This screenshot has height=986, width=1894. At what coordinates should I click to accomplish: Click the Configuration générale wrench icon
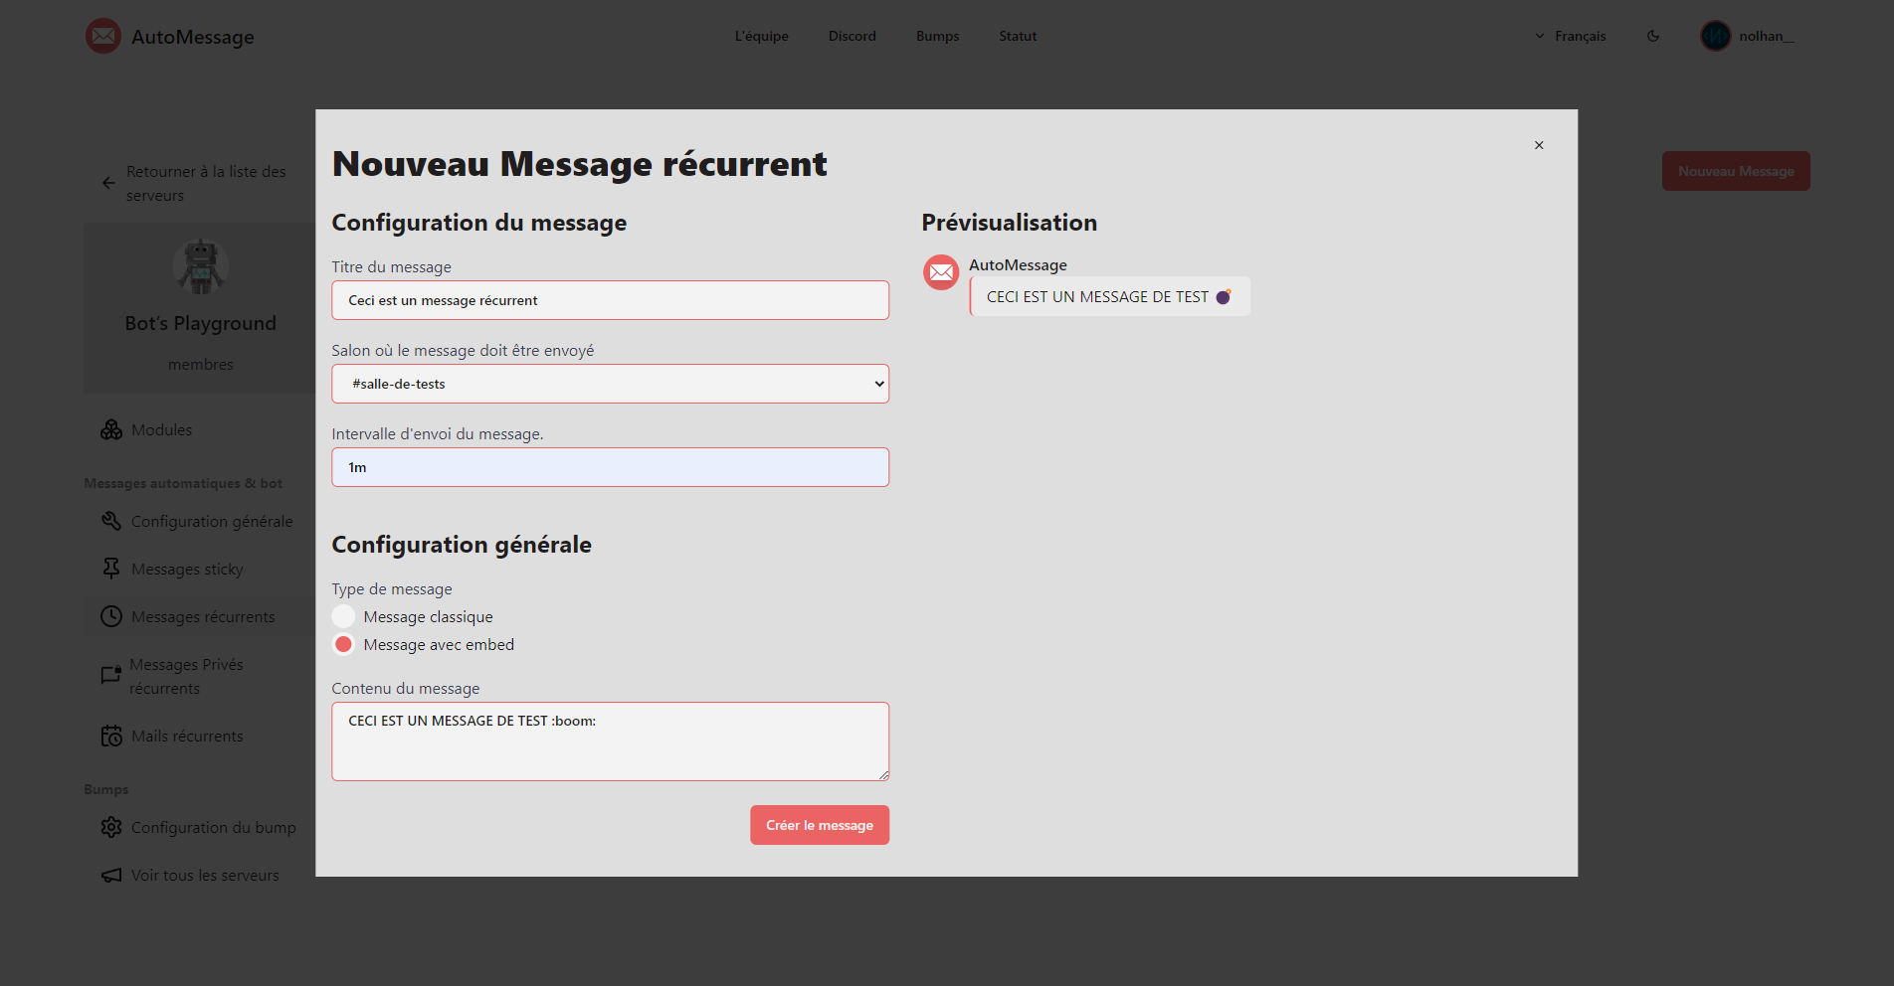pos(111,521)
